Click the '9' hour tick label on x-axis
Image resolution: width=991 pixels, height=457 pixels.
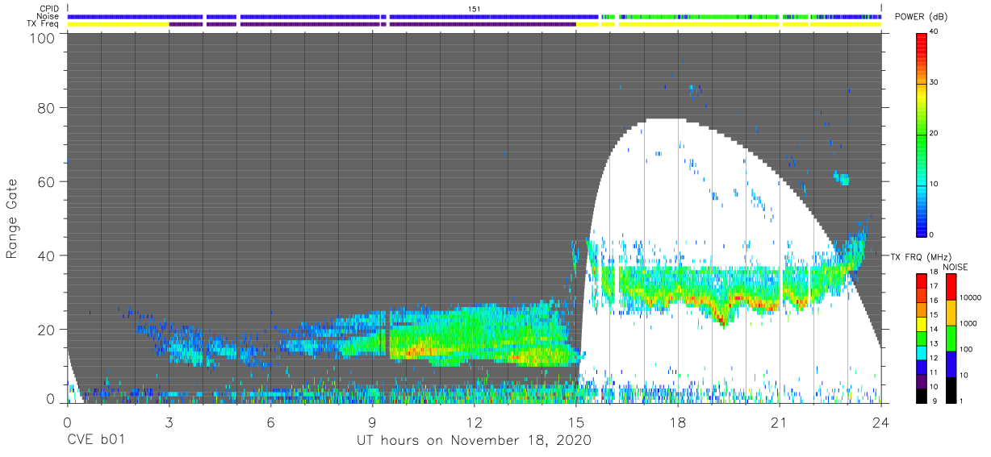click(x=373, y=422)
